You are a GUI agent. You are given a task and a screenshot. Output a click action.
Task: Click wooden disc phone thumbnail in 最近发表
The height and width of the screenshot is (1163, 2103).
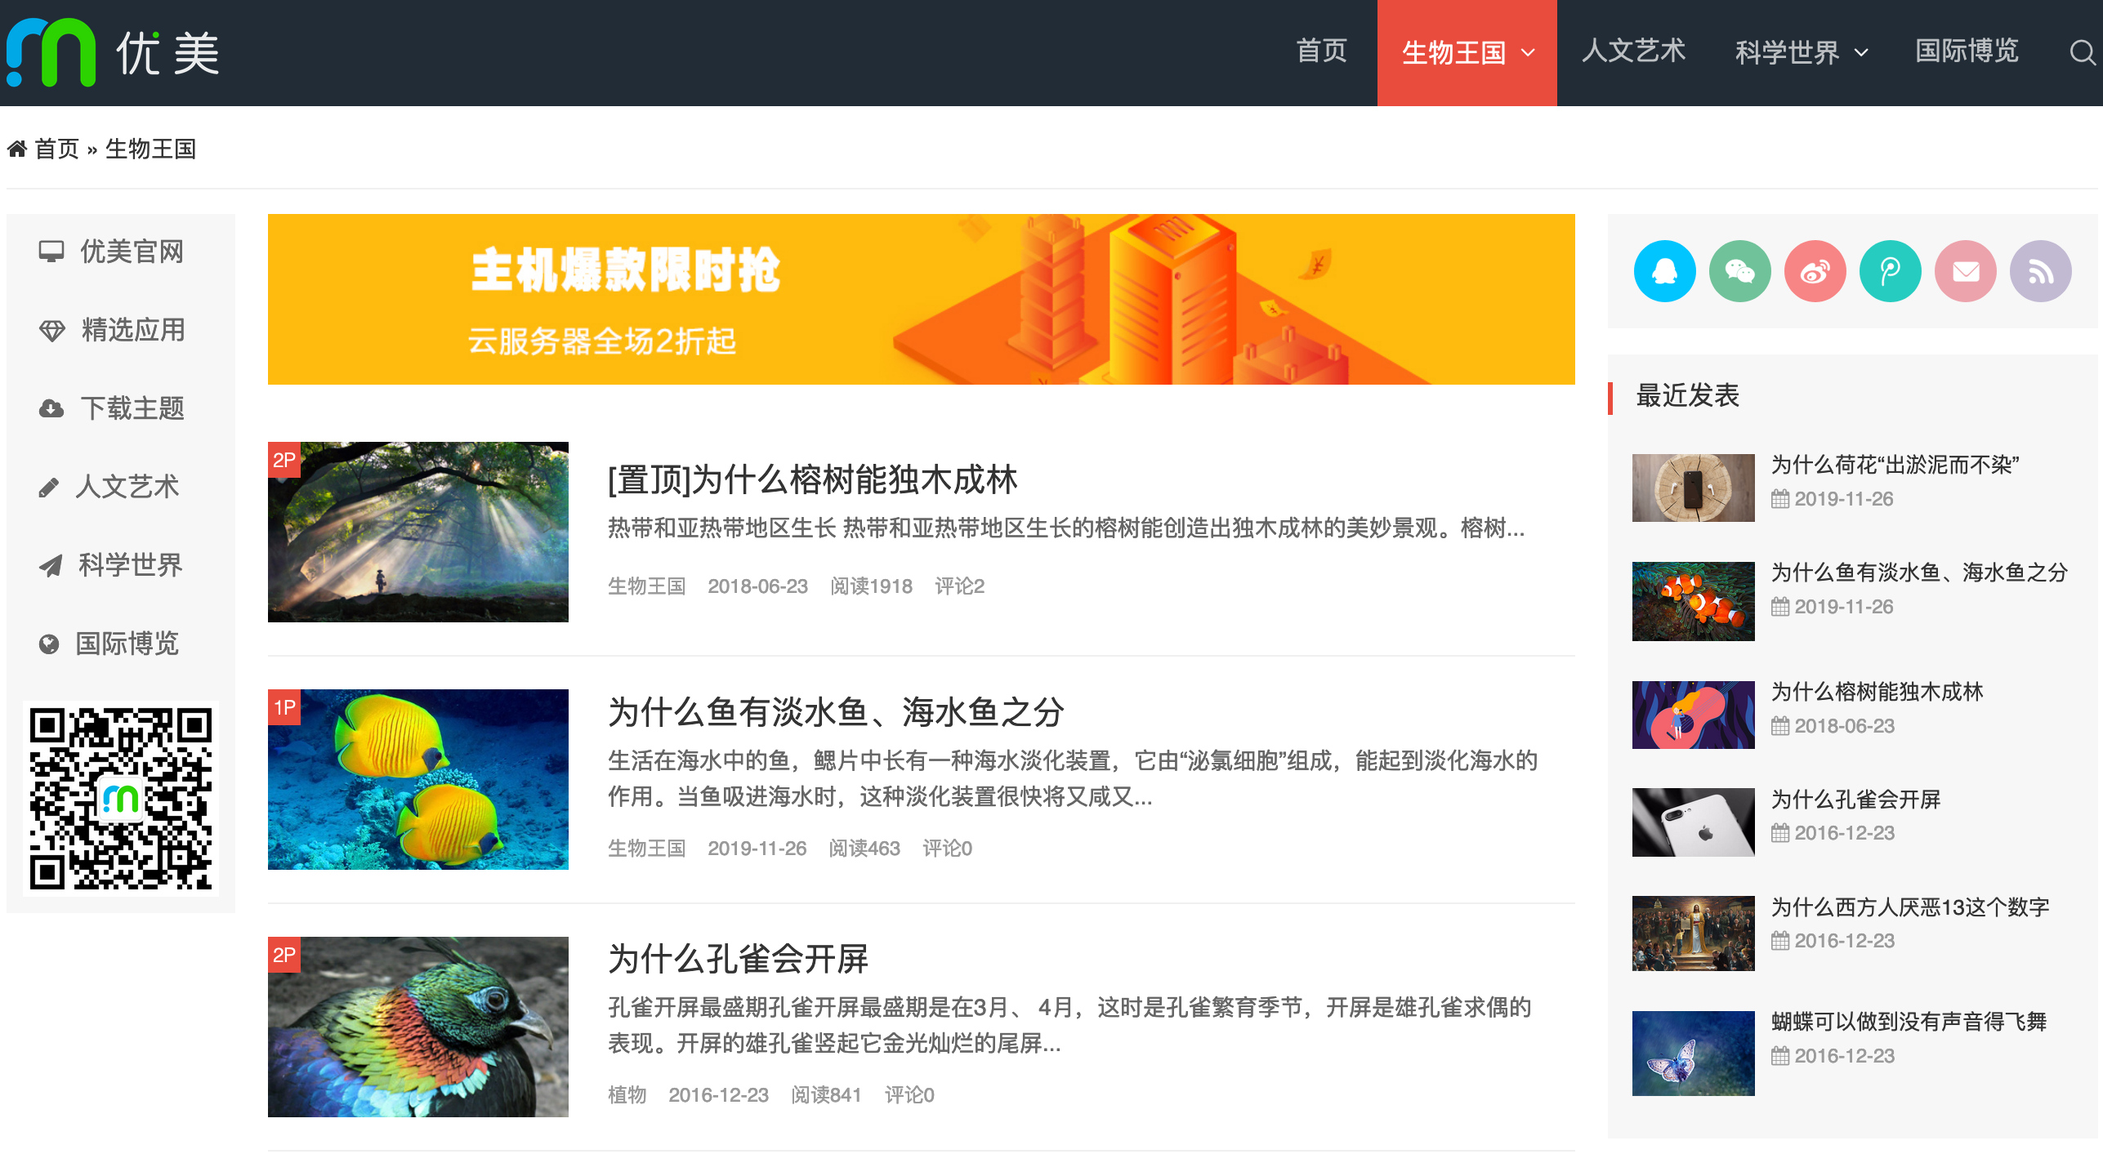click(1693, 488)
